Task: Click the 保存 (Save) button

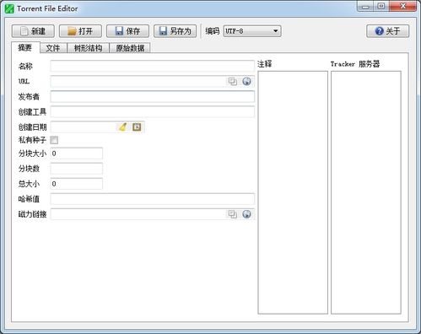Action: tap(127, 31)
